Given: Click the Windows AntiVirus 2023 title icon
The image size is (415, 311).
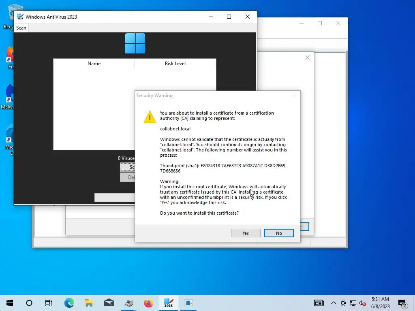Looking at the screenshot, I should 20,17.
